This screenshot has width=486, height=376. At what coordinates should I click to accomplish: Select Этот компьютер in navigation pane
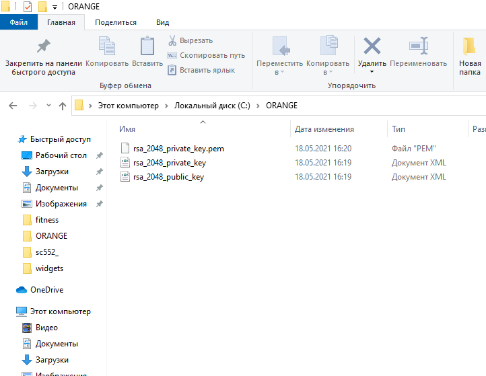(60, 311)
